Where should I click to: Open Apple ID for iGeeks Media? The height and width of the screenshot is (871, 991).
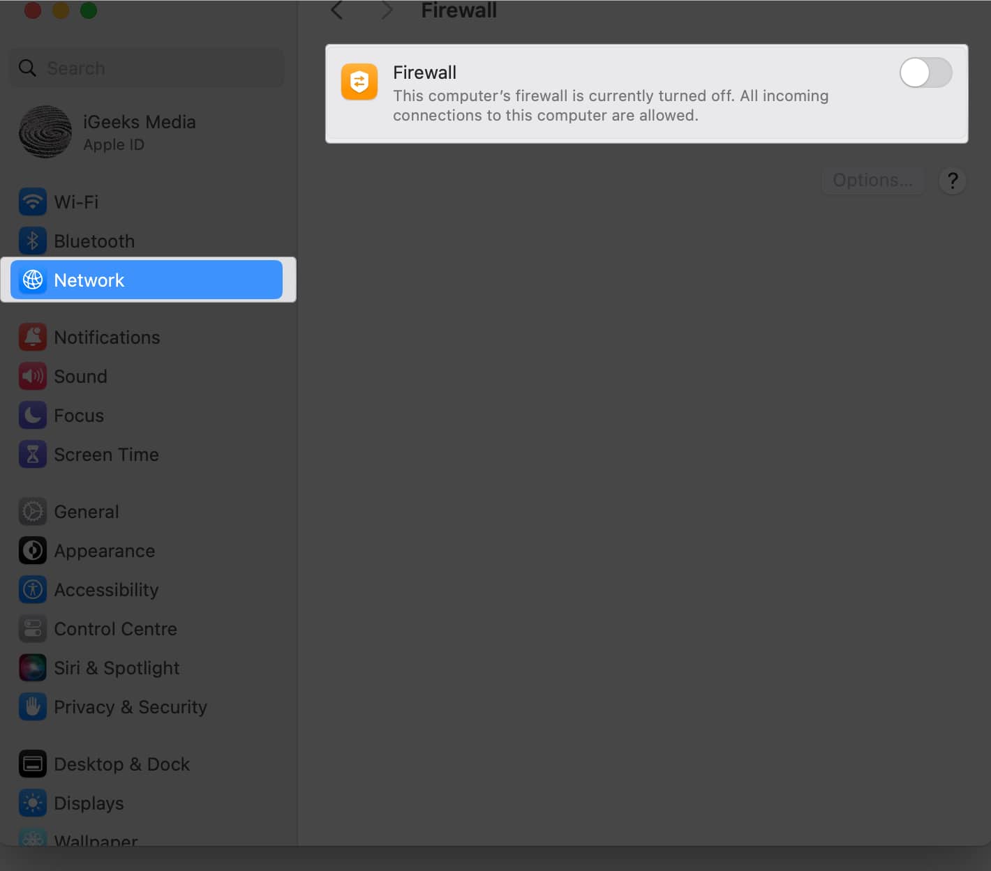147,132
